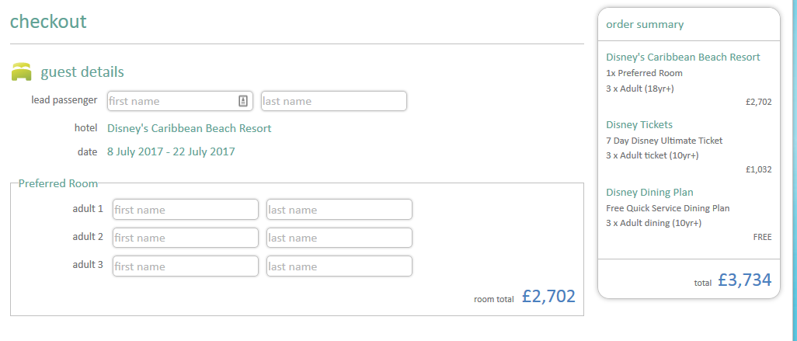Click the 8 July 2017 - 22 July 2017 dates
Screen dimensions: 797x341
tap(170, 151)
